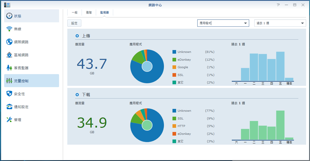Viewport: 310px width, 161px height.
Task: Collapse the 下載 download section arrow
Action: click(x=77, y=95)
